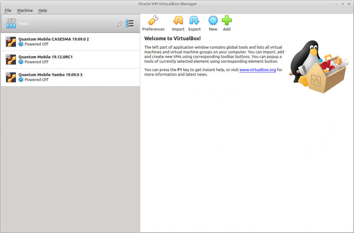Image resolution: width=354 pixels, height=233 pixels.
Task: Minimize the VirtualBox Manager window
Action: coord(336,4)
